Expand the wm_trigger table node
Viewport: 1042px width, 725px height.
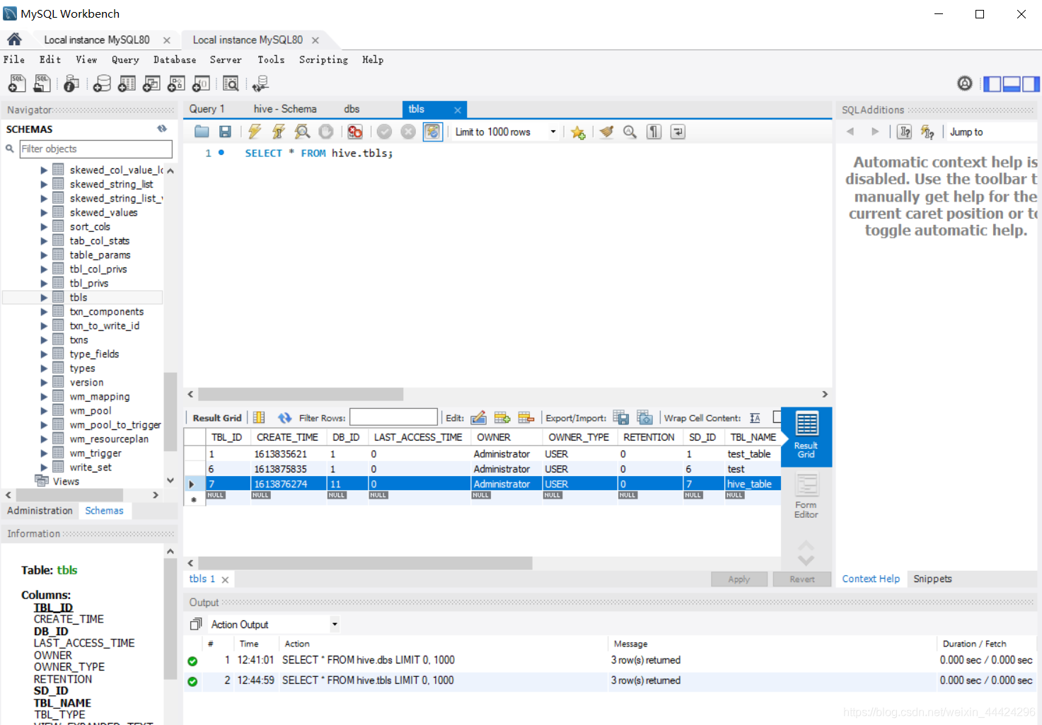(44, 453)
